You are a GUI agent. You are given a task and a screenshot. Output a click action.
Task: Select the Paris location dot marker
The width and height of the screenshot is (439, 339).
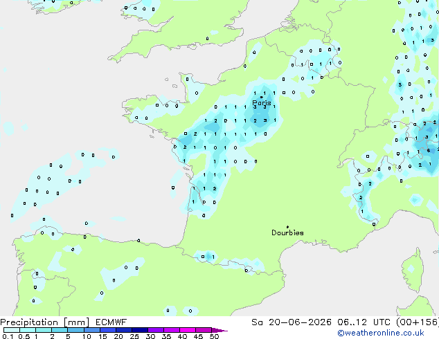(262, 97)
